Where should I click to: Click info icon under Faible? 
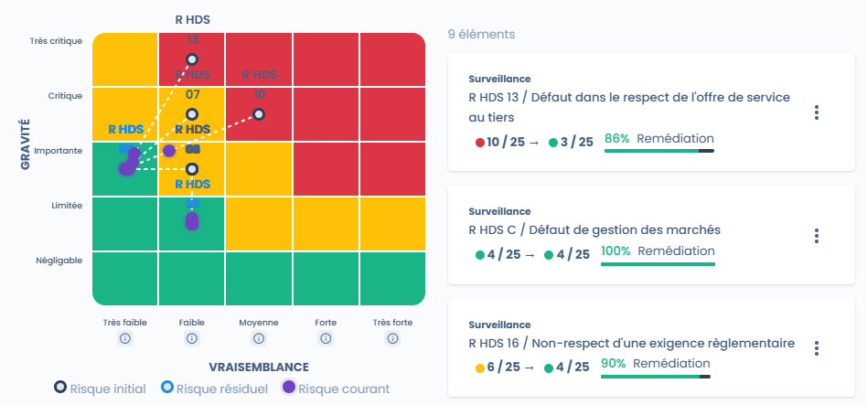[x=192, y=338]
